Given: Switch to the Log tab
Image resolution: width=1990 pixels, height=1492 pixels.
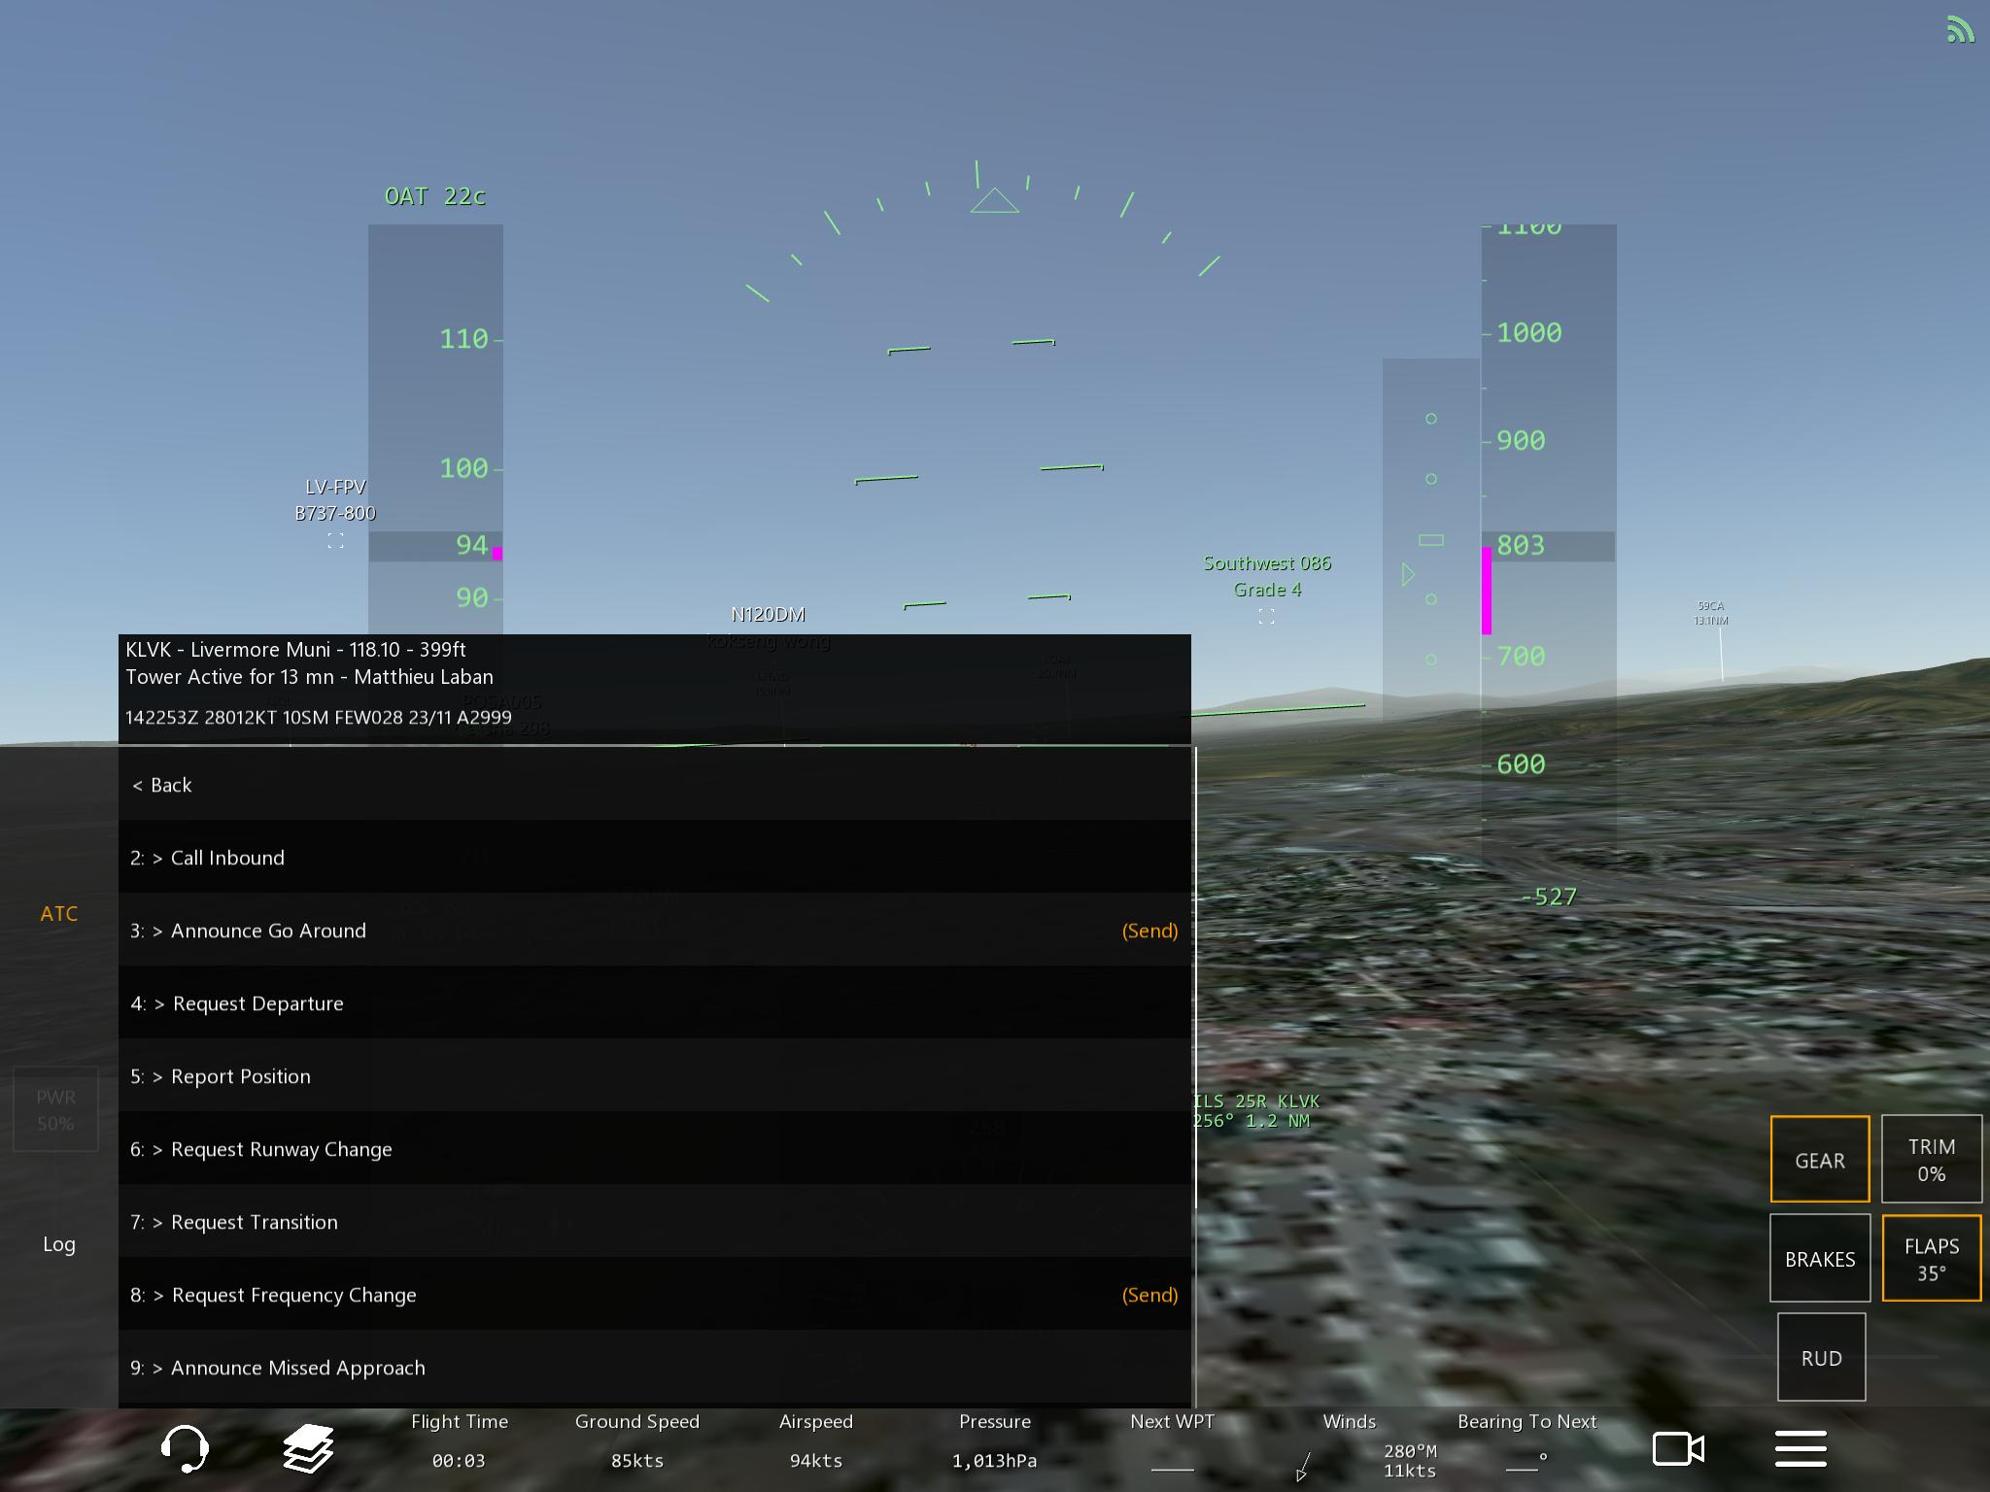Looking at the screenshot, I should (x=59, y=1243).
